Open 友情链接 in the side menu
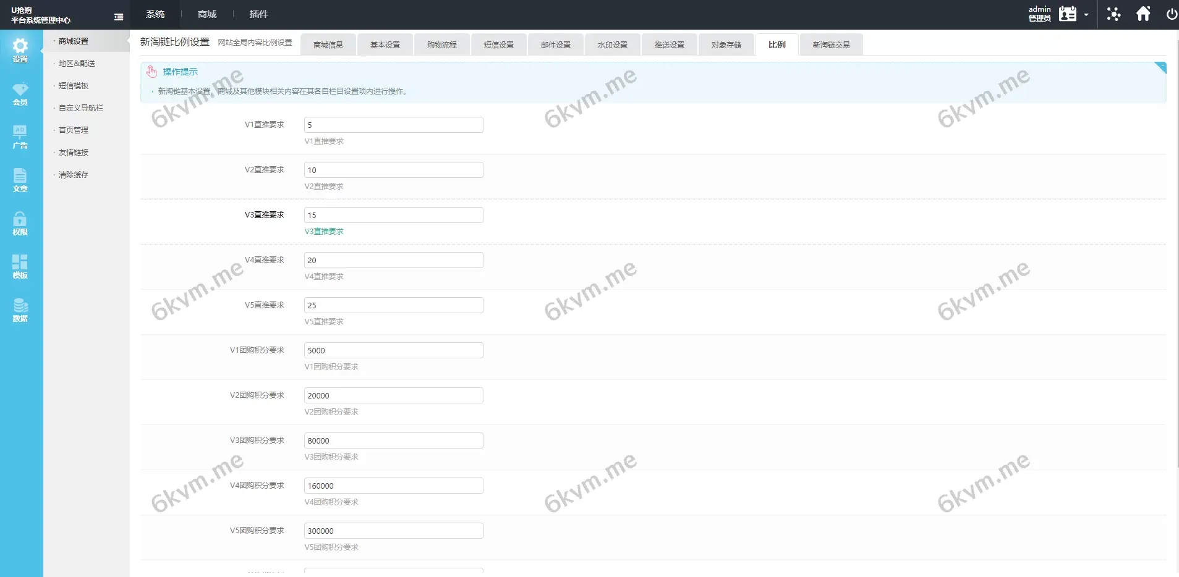This screenshot has width=1179, height=577. [x=74, y=153]
